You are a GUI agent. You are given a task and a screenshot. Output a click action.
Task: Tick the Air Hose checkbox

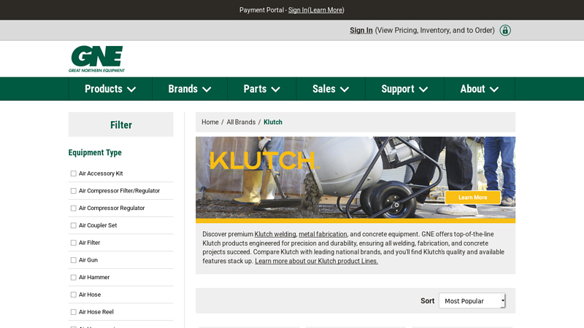74,294
